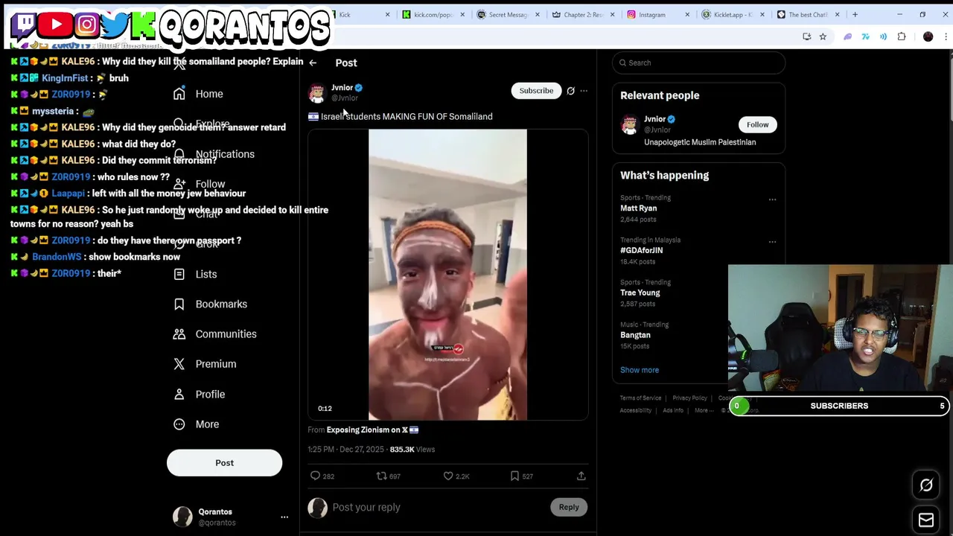Screen dimensions: 953x536
Task: Open the Bangtan trending topic
Action: 635,335
